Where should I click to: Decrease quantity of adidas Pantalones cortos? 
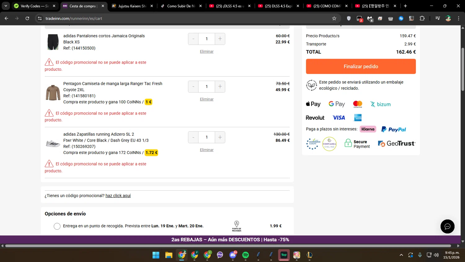click(193, 39)
